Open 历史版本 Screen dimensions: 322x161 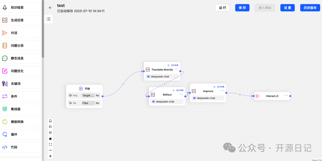point(310,8)
